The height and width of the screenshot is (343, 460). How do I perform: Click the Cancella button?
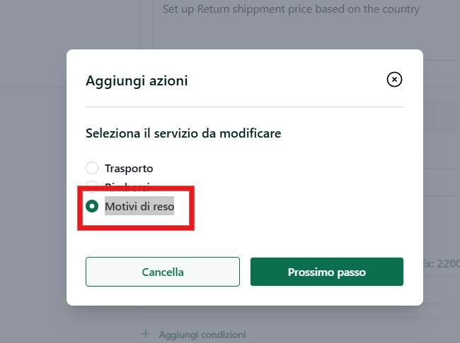pyautogui.click(x=163, y=272)
